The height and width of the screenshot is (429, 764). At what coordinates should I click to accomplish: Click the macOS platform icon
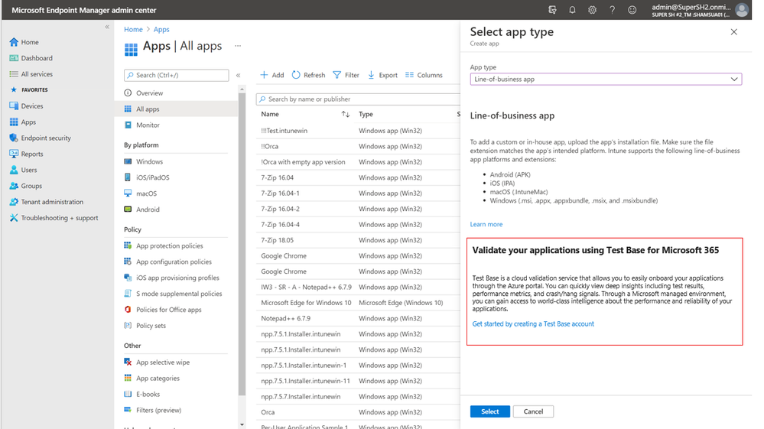click(128, 193)
